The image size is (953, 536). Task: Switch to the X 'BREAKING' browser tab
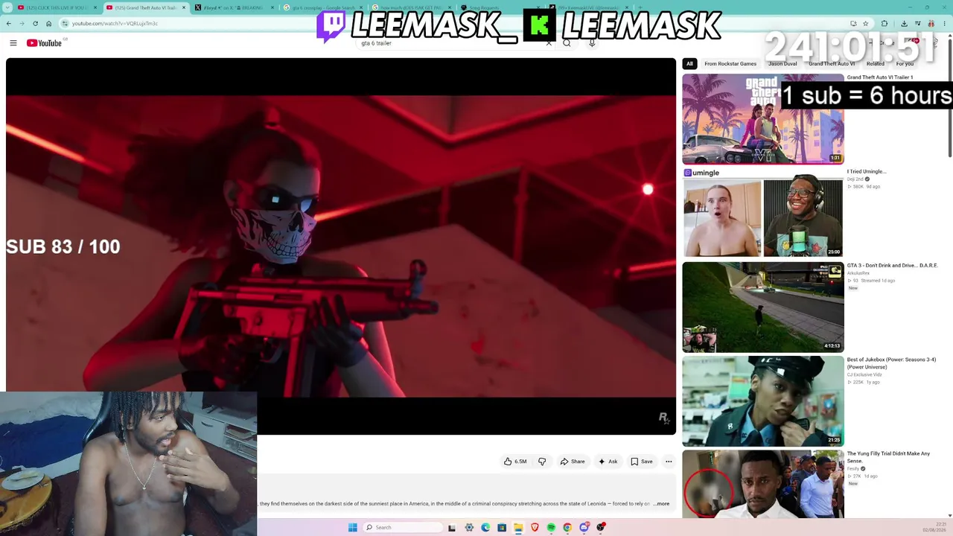[234, 7]
